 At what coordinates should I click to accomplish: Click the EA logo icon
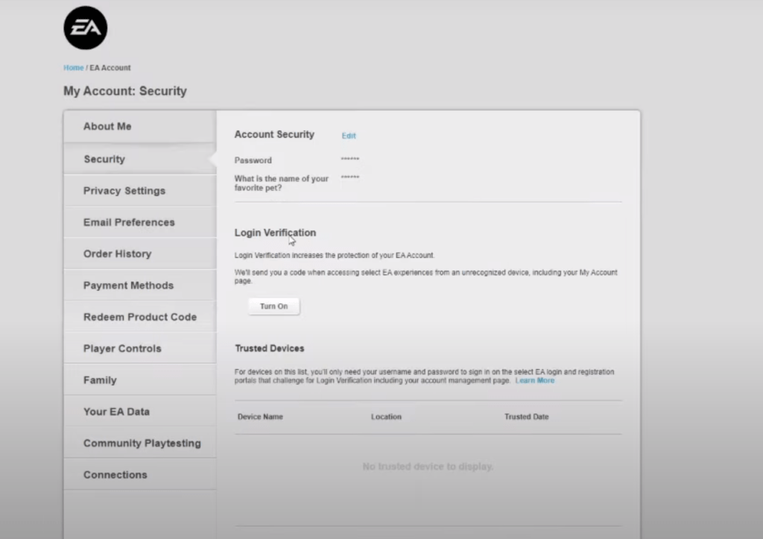pos(85,28)
